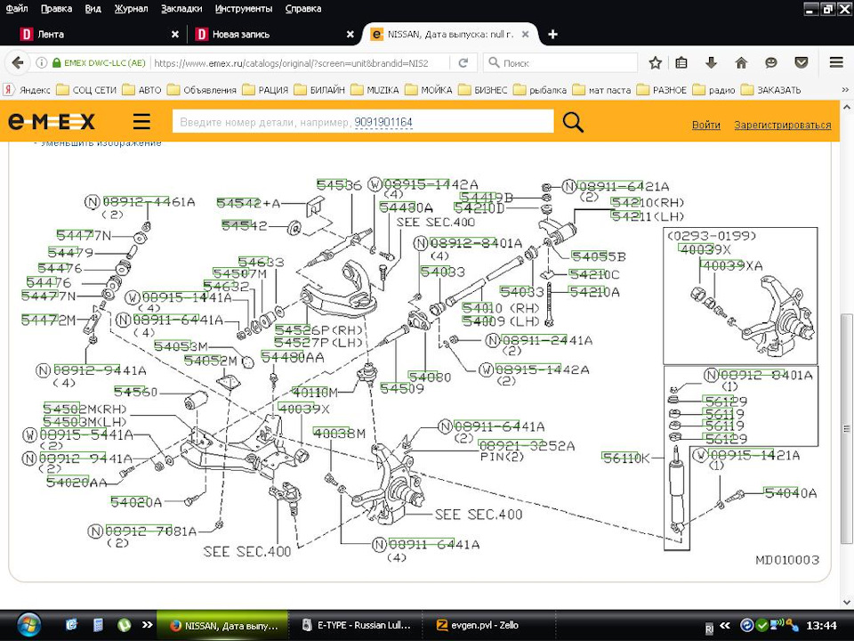Screen dimensions: 854x641
Task: Click example part number 9091901164
Action: (383, 122)
